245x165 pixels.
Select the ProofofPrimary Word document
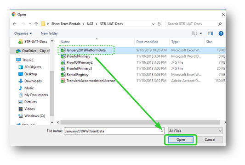click(x=142, y=56)
